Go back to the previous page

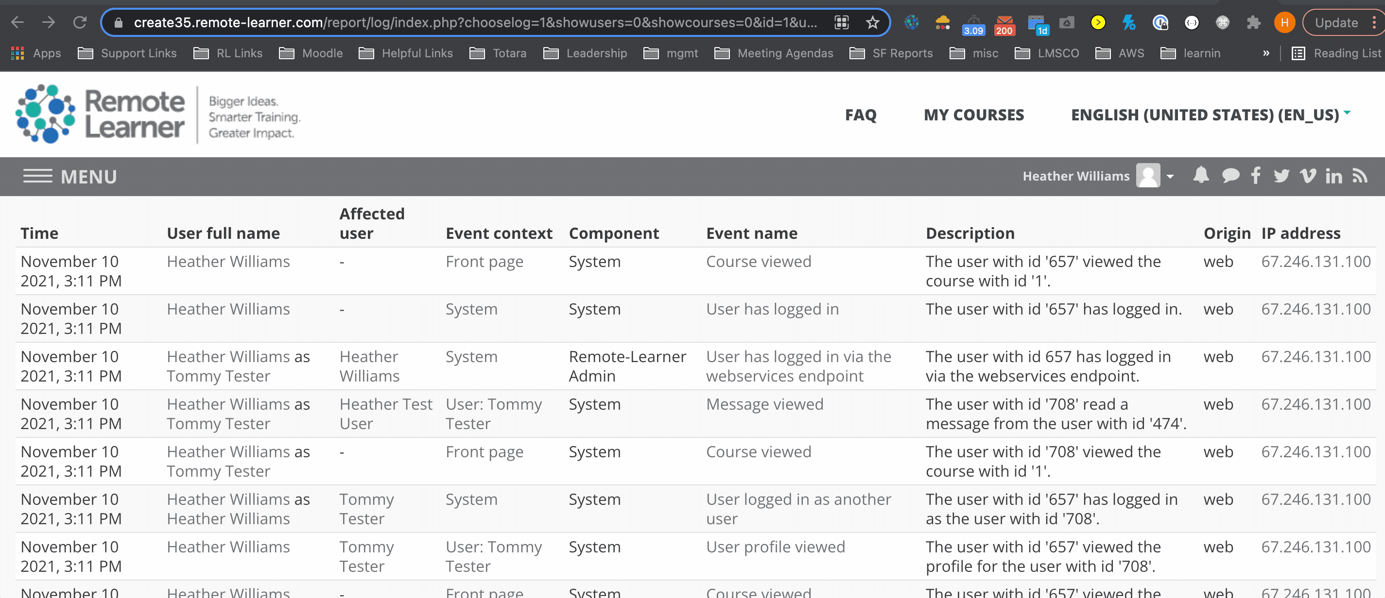[x=18, y=22]
